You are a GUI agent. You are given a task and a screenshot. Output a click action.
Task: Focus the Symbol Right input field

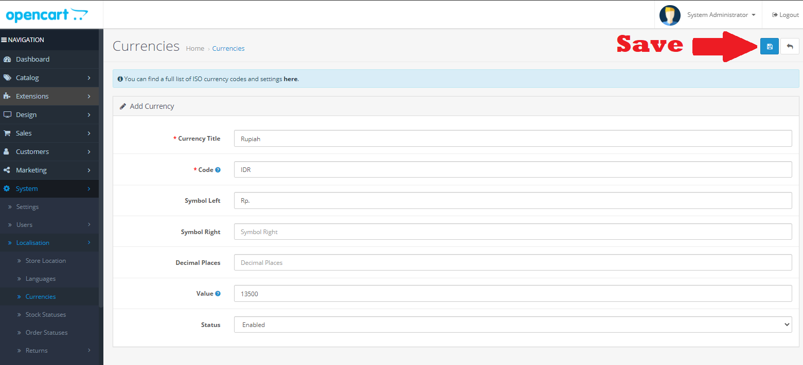click(512, 232)
